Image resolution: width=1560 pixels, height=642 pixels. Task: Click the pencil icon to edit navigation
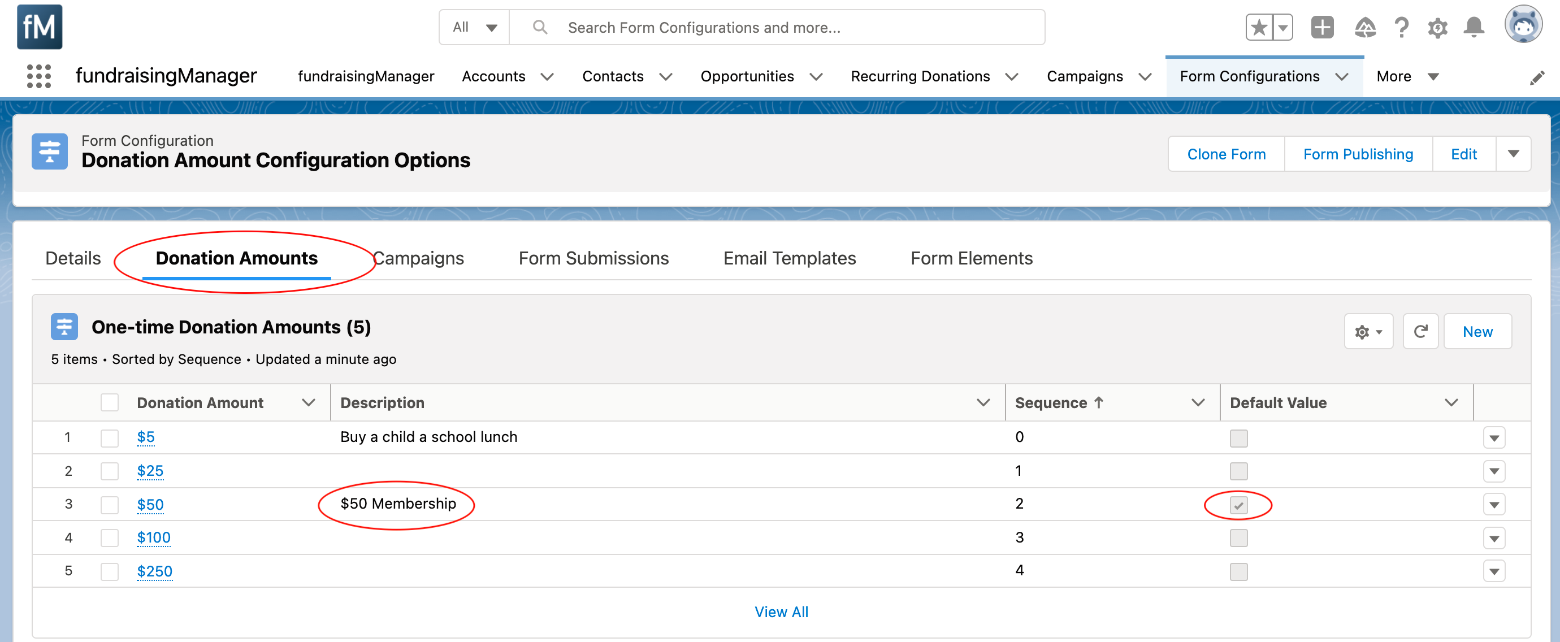click(x=1536, y=77)
